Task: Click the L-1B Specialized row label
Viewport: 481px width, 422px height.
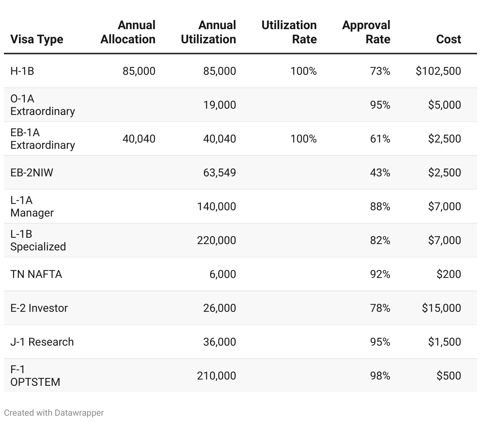Action: 38,240
